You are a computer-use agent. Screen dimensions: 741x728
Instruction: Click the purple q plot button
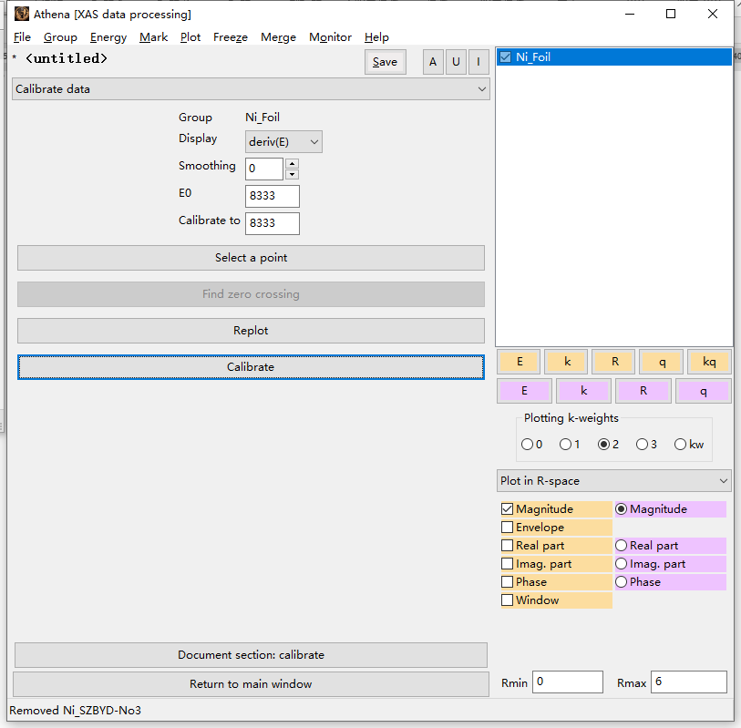point(703,391)
